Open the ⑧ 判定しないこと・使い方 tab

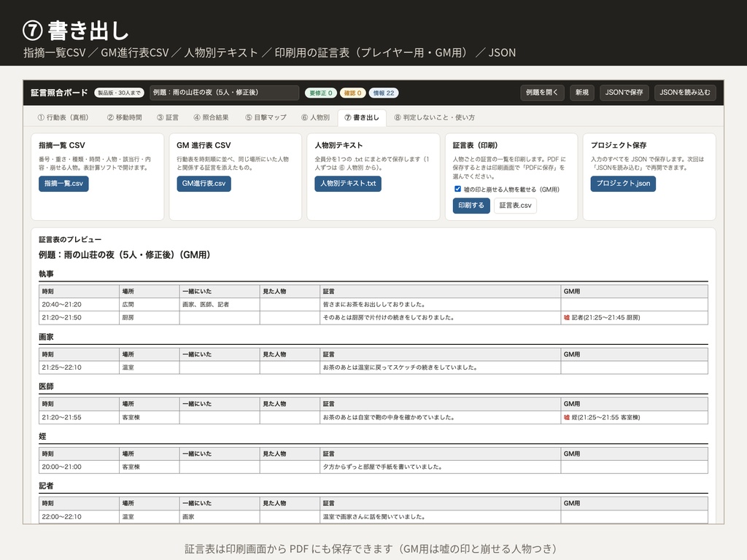tap(435, 117)
